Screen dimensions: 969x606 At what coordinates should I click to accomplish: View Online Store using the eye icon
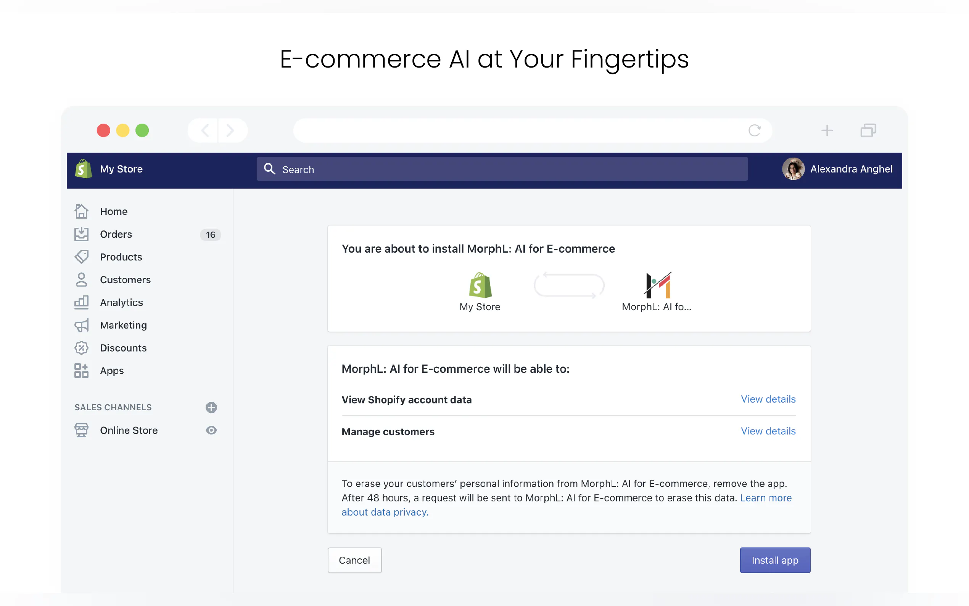211,430
